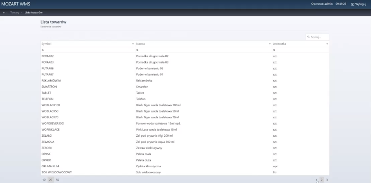Click the home icon in the breadcrumb
This screenshot has width=371, height=183.
pos(4,13)
